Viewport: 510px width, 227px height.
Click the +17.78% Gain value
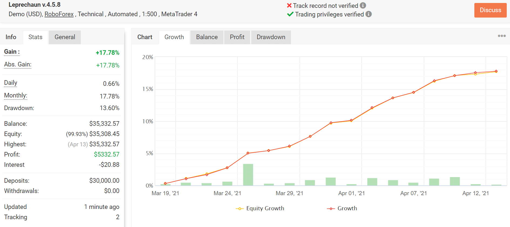coord(108,53)
